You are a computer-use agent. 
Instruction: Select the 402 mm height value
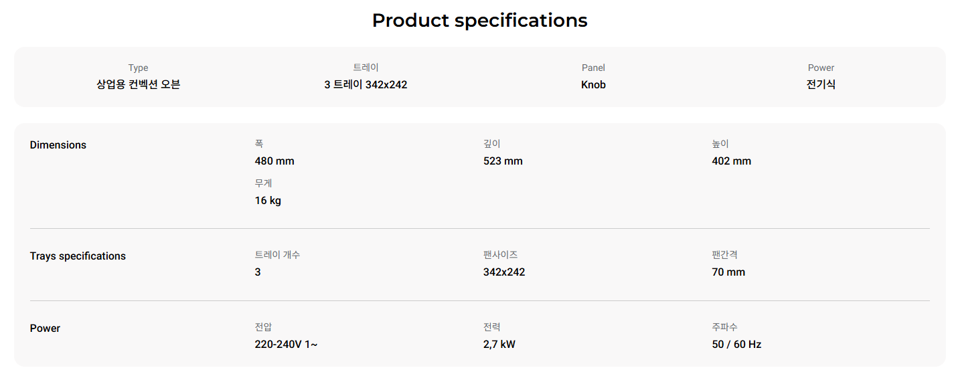[x=731, y=161]
